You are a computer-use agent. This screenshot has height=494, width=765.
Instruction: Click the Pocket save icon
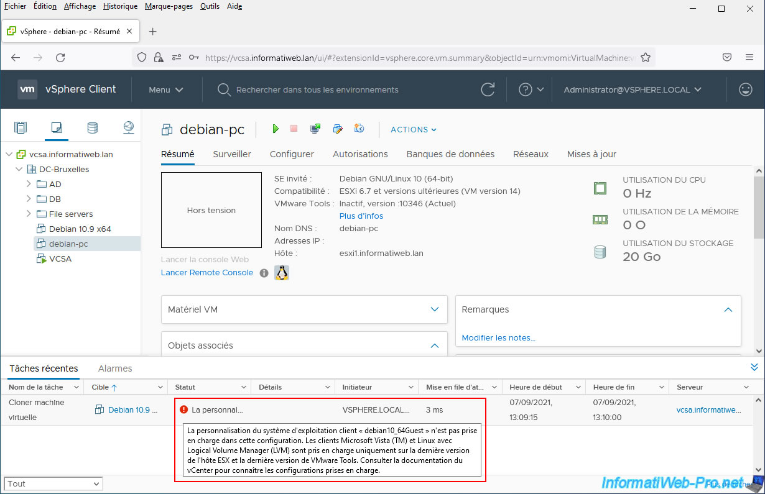click(x=726, y=57)
